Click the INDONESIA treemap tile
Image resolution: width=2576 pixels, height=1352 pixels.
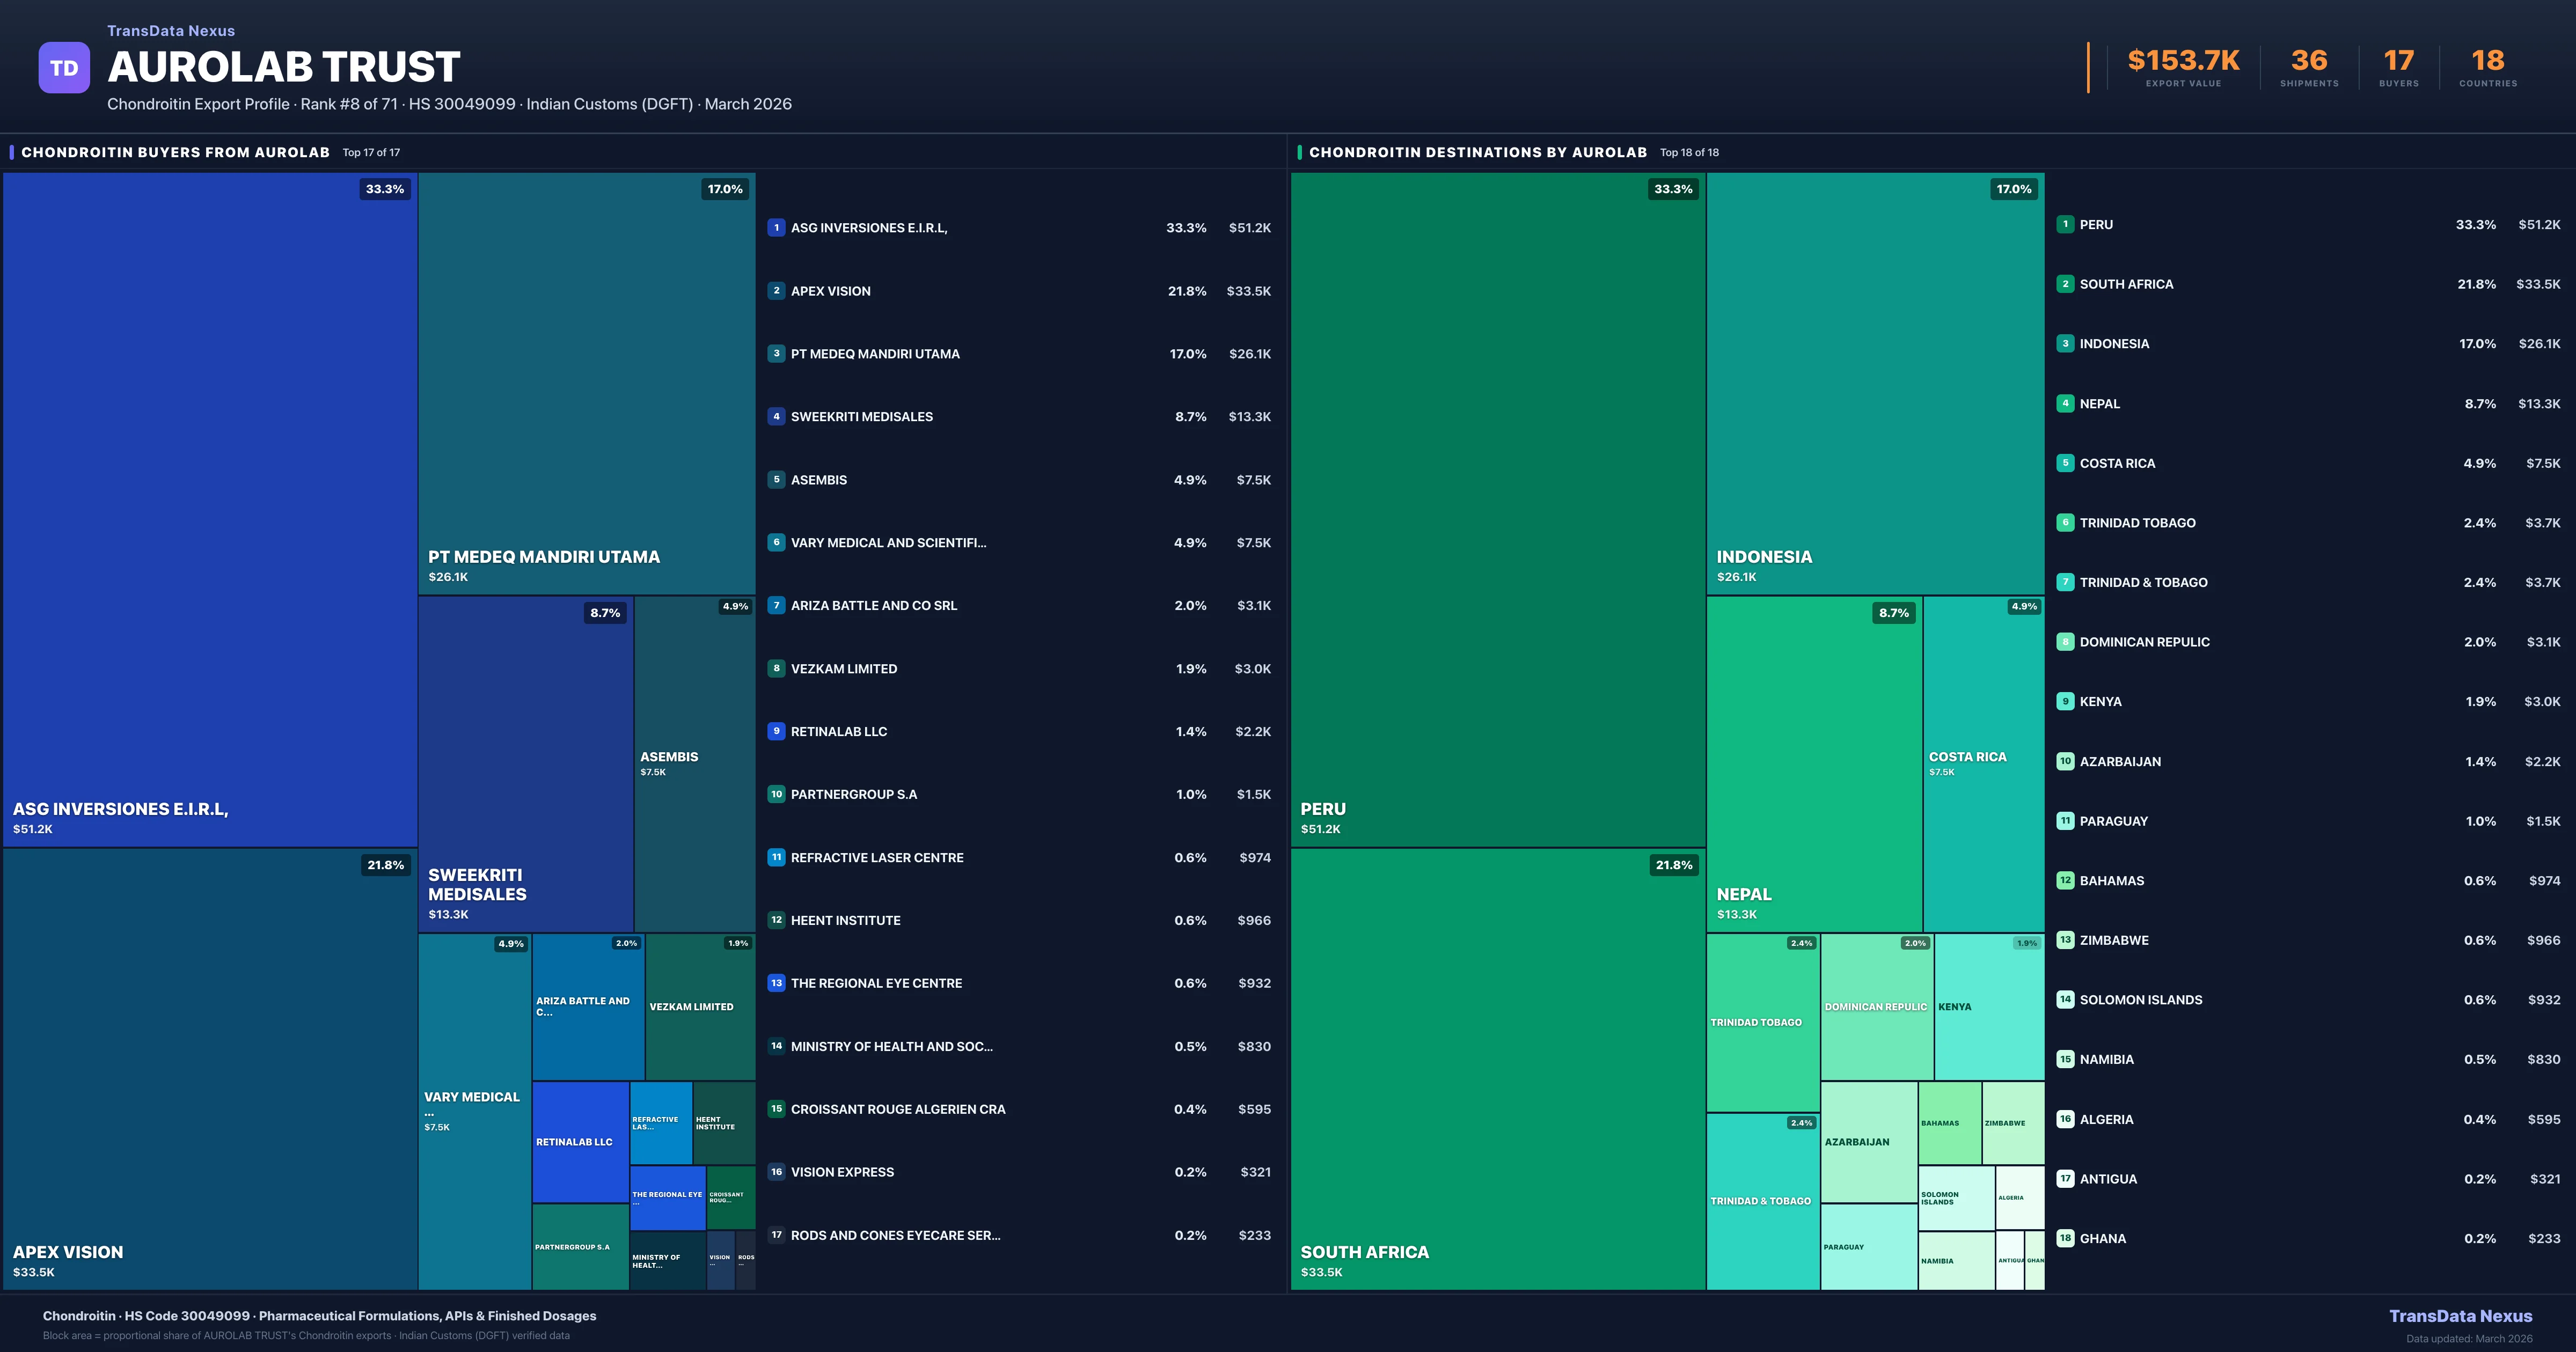point(1875,383)
